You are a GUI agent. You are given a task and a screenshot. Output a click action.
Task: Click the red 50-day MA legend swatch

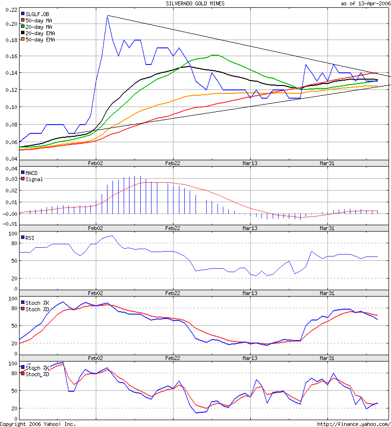[23, 20]
